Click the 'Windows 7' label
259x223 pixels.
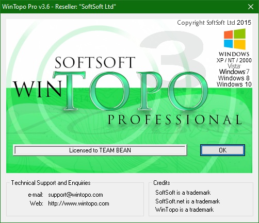(234, 72)
